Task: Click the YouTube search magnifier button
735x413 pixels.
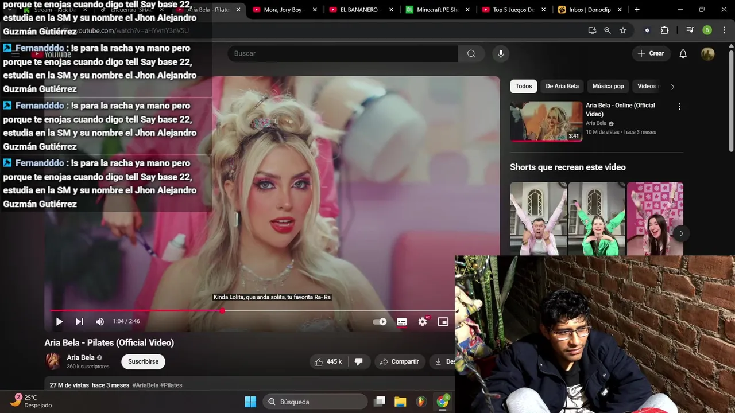Action: [x=471, y=53]
